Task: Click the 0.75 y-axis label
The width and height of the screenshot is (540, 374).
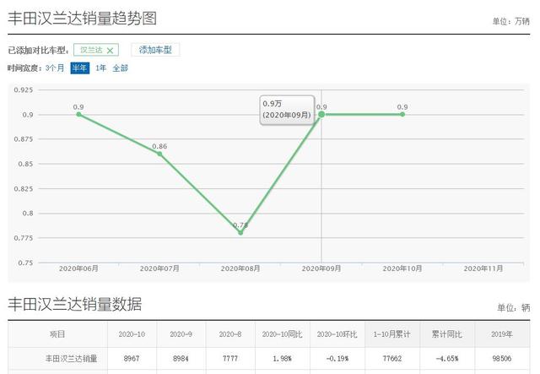Action: coord(25,263)
